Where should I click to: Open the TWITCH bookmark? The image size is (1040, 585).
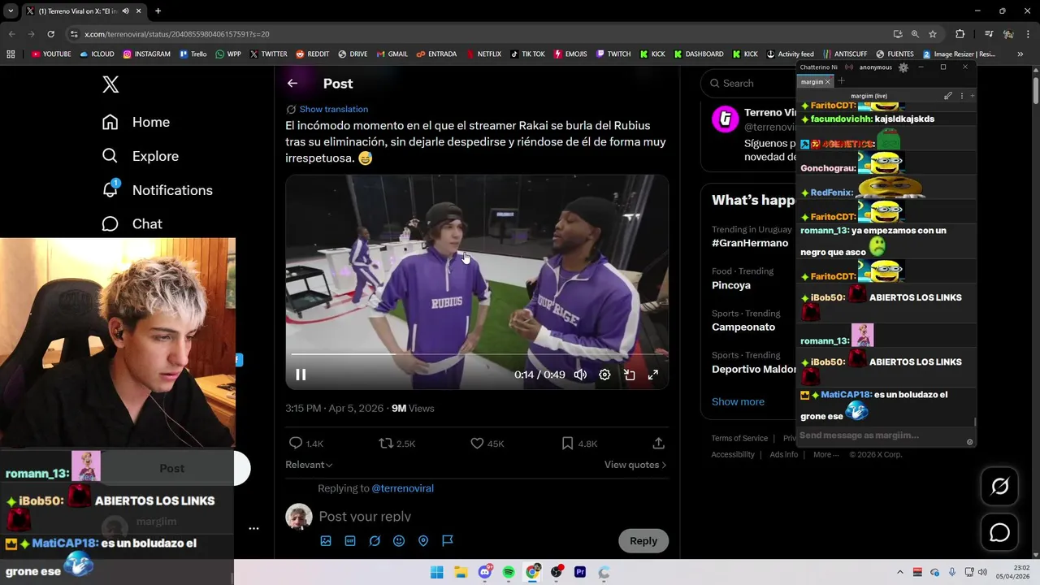pyautogui.click(x=613, y=54)
